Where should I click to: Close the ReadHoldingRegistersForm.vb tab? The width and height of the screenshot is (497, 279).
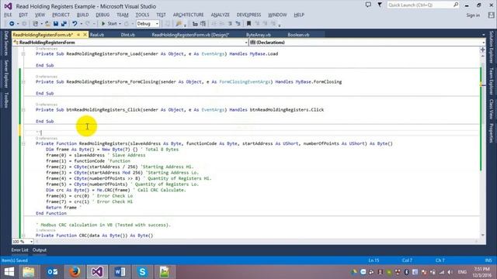point(85,35)
